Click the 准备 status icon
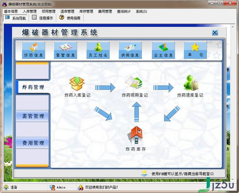 pyautogui.click(x=6, y=187)
